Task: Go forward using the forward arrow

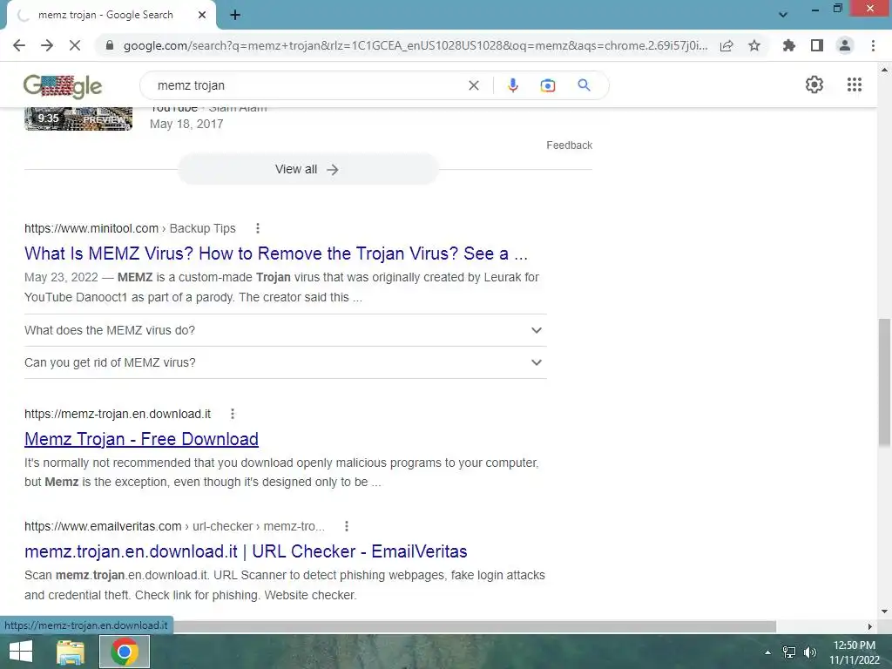Action: tap(47, 45)
